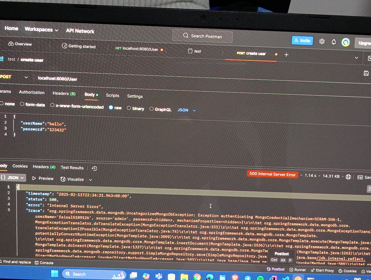This screenshot has width=371, height=280.
Task: Open API Network
Action: pos(80,31)
